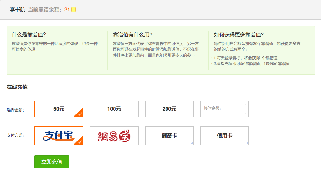Select the 100元 recharge amount
This screenshot has height=175, width=321.
point(114,109)
